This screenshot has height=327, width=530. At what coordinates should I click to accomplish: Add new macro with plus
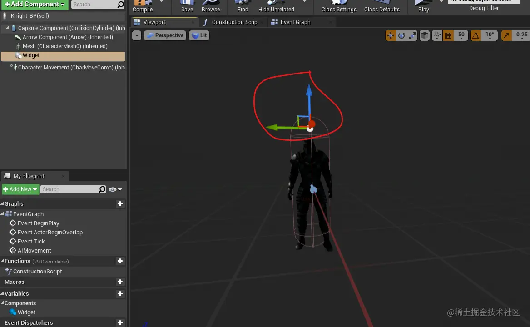pyautogui.click(x=120, y=282)
